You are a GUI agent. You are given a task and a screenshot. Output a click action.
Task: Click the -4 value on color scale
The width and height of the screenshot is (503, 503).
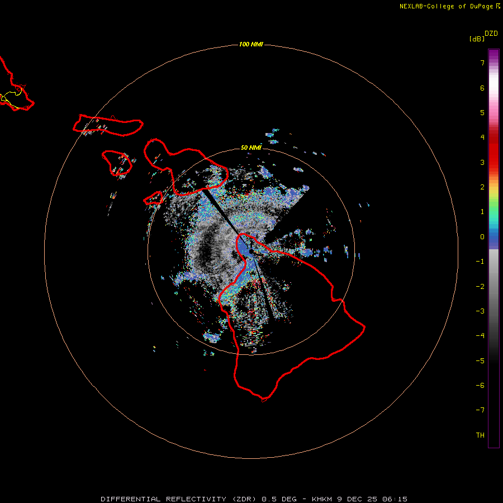pos(480,336)
